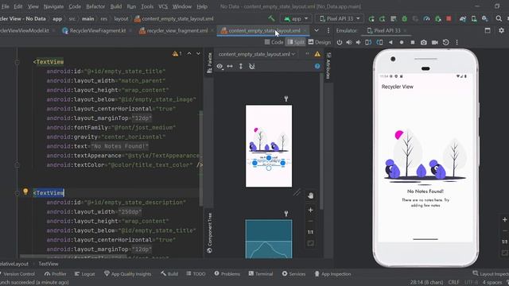Click the layout design preview thumbnail
The height and width of the screenshot is (286, 509).
tap(269, 146)
